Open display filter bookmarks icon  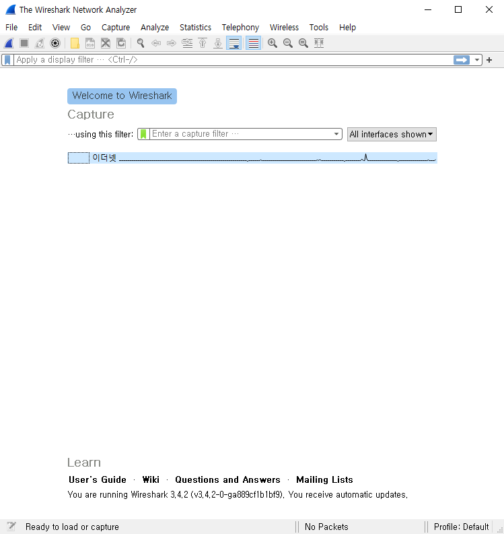[x=7, y=60]
